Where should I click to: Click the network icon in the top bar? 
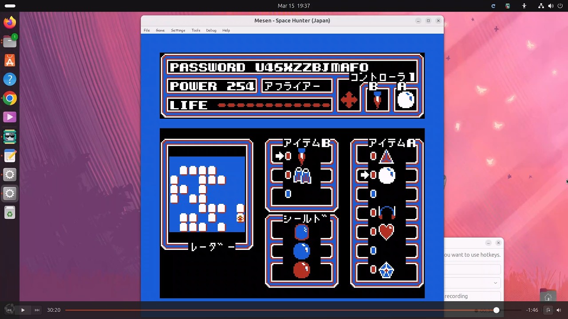(541, 6)
